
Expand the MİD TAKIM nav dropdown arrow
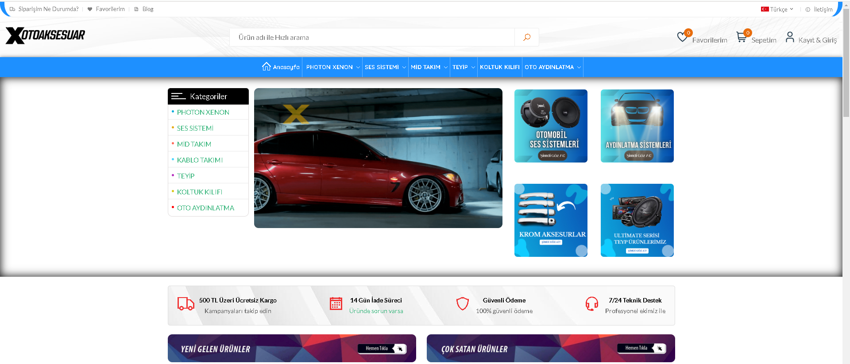click(x=446, y=67)
